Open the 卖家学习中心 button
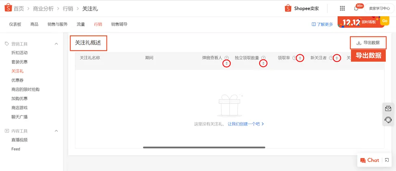The height and width of the screenshot is (171, 396). 379,9
